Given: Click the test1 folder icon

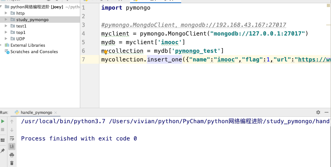Looking at the screenshot, I should tap(13, 26).
